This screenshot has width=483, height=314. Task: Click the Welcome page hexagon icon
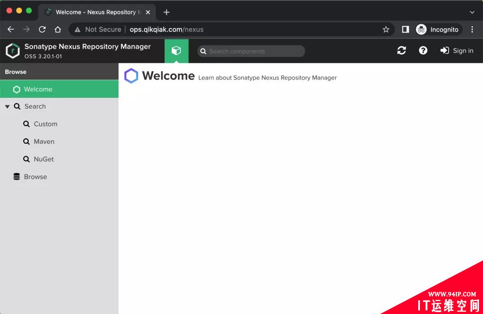click(x=131, y=75)
